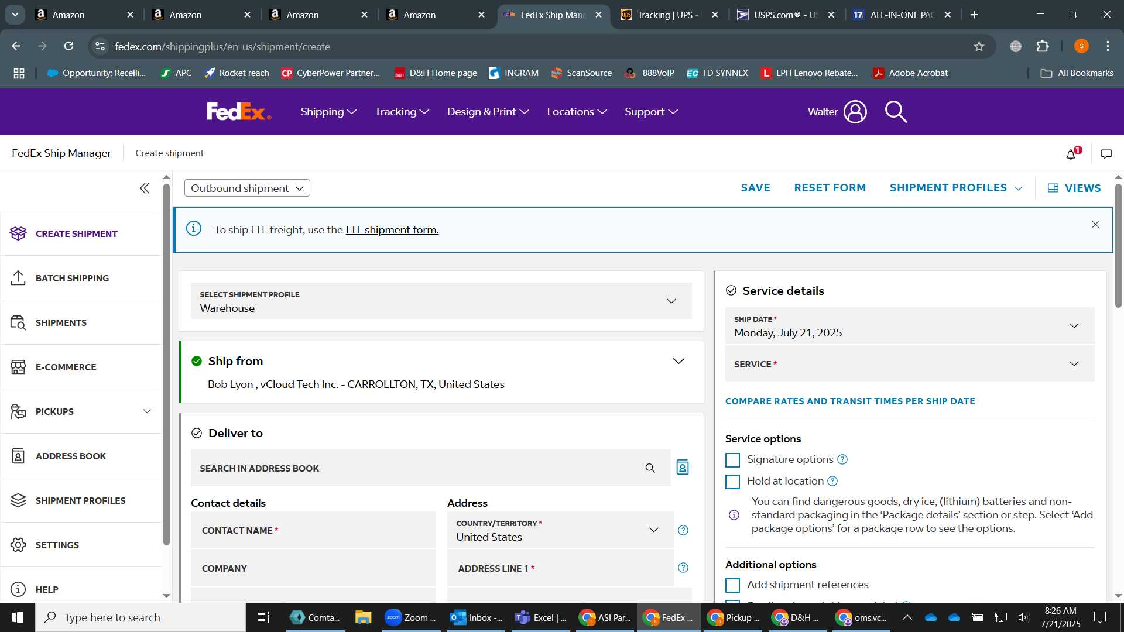Open the Walter user profile icon
The height and width of the screenshot is (632, 1124).
(x=855, y=111)
